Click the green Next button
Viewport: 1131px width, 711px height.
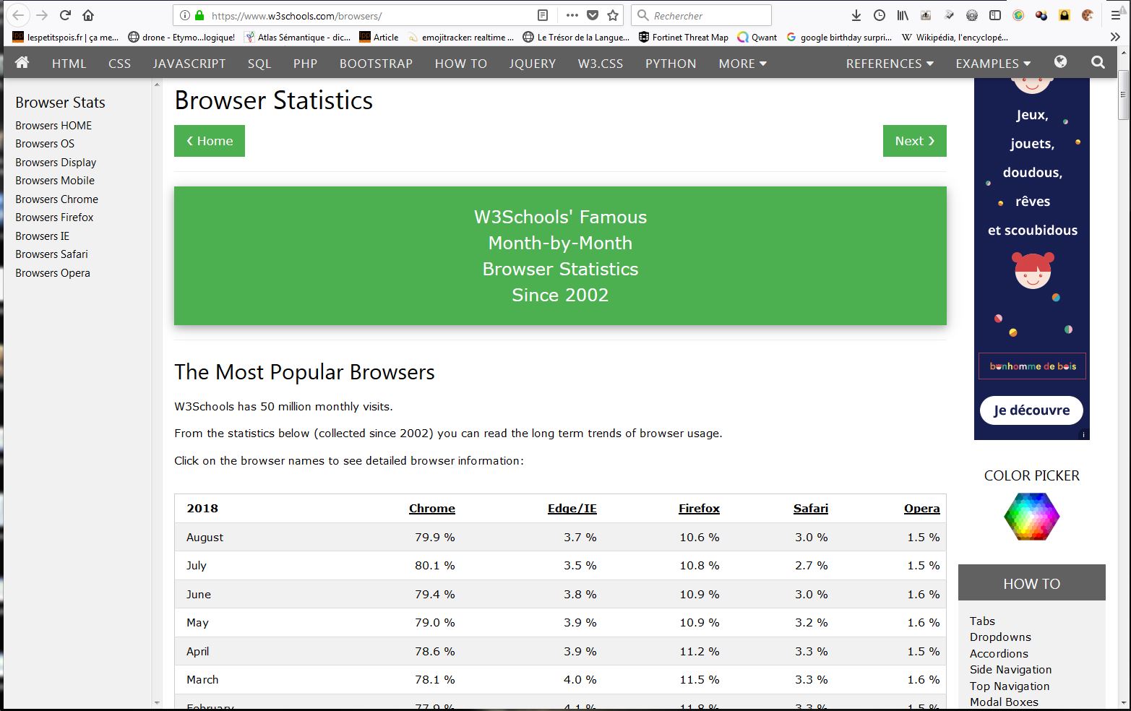point(914,141)
